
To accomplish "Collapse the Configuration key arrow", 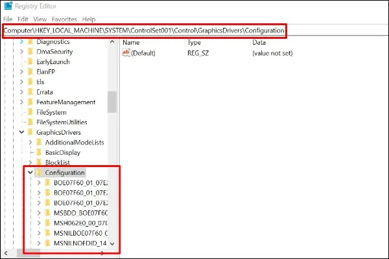I will (30, 173).
